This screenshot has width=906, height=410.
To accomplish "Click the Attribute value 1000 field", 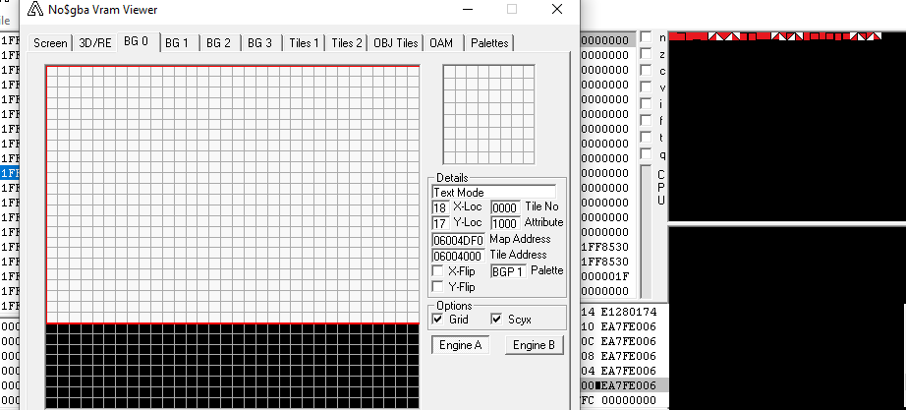I will click(505, 223).
